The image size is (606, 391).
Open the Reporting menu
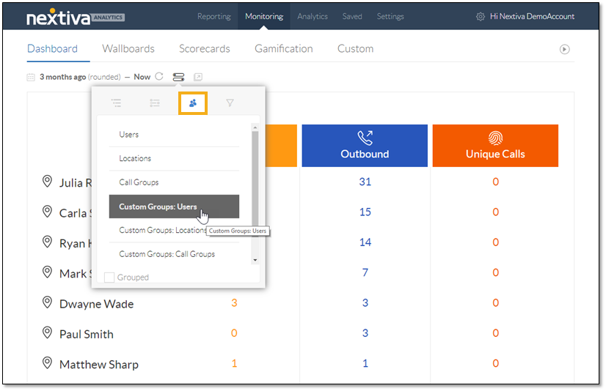pyautogui.click(x=214, y=17)
